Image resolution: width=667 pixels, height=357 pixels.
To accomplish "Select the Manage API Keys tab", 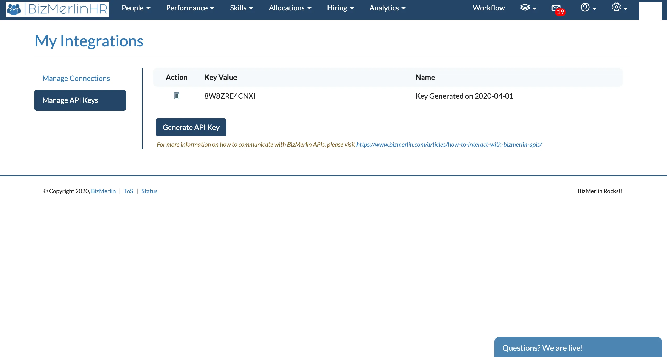I will [x=80, y=100].
